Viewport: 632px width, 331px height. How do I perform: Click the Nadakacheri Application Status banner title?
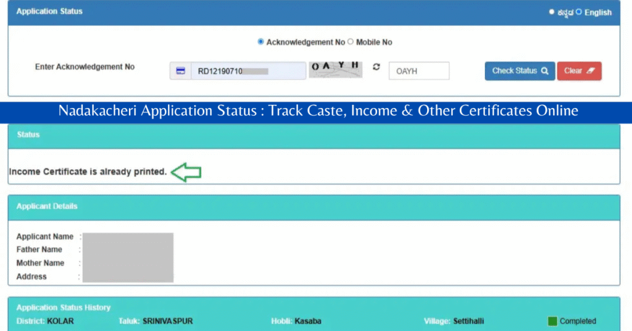[x=318, y=111]
